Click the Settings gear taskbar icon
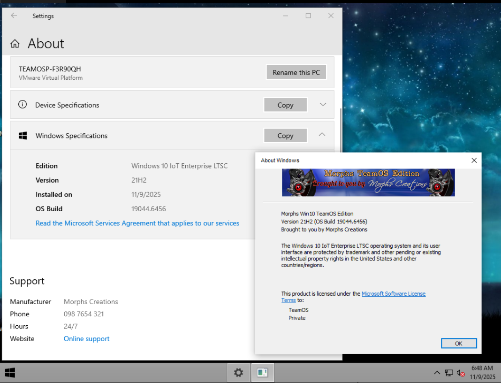 click(238, 373)
